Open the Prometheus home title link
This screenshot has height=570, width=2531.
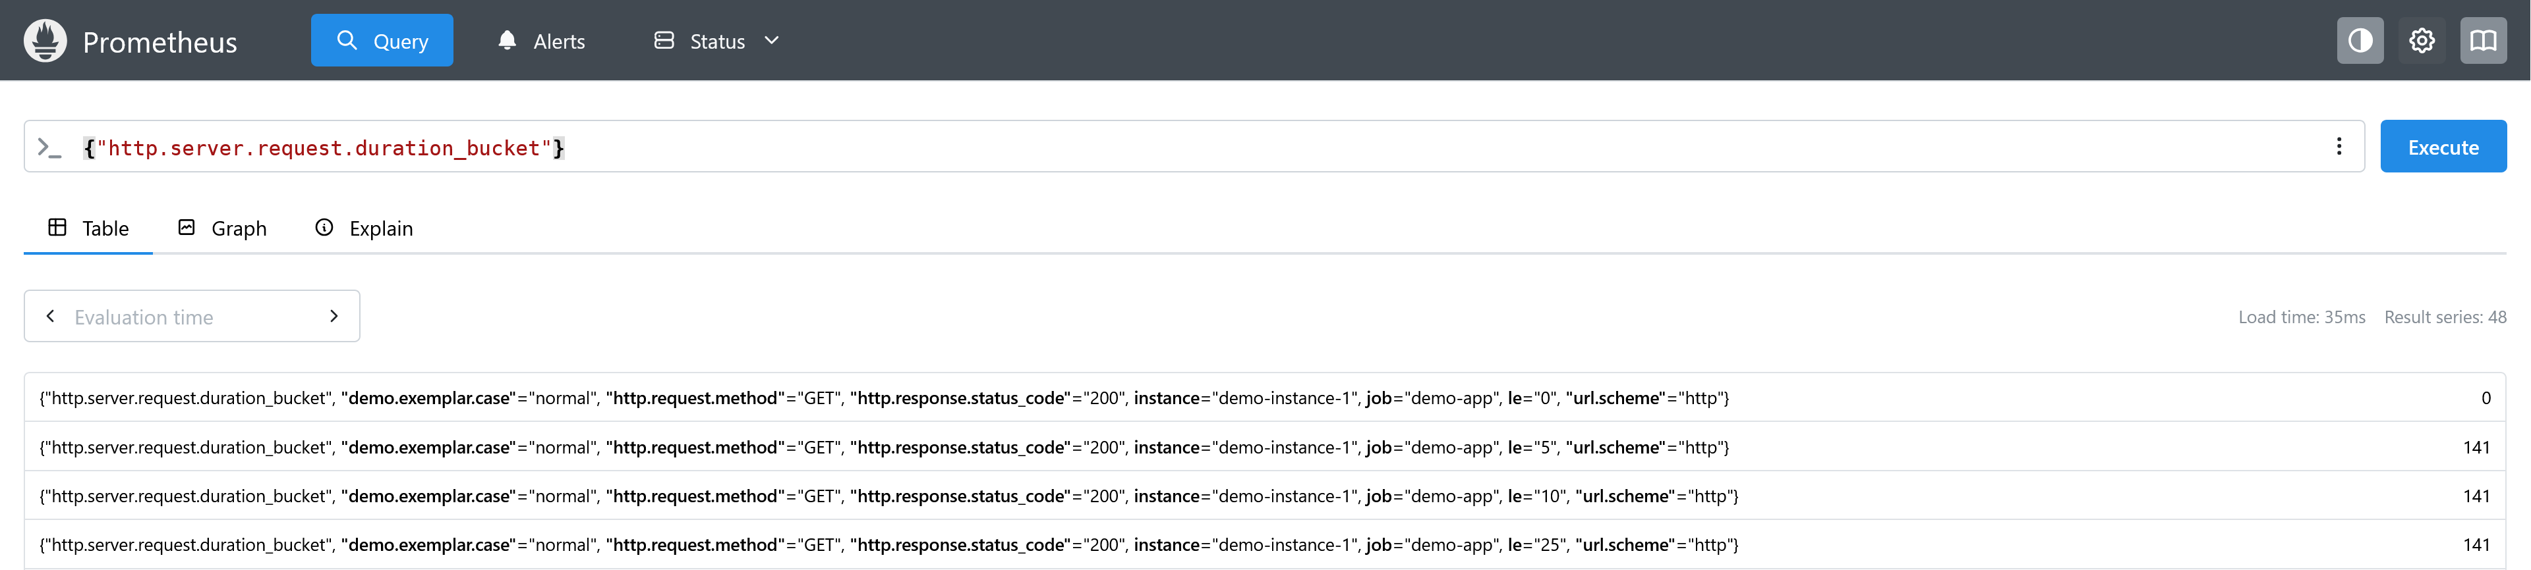click(159, 42)
